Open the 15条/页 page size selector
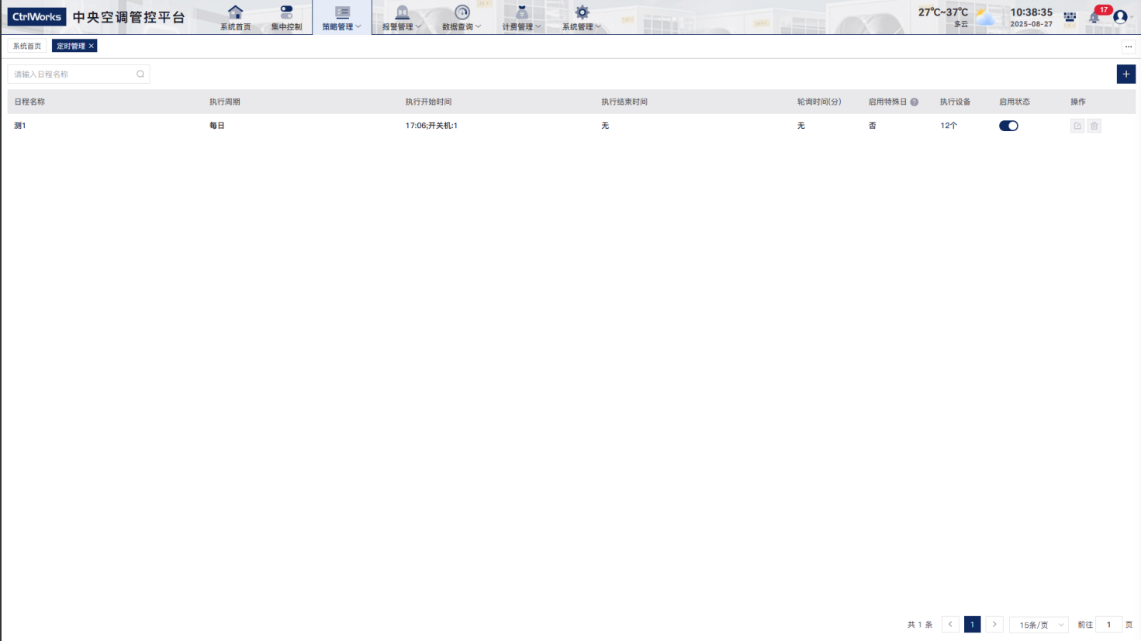1141x641 pixels. [x=1039, y=625]
